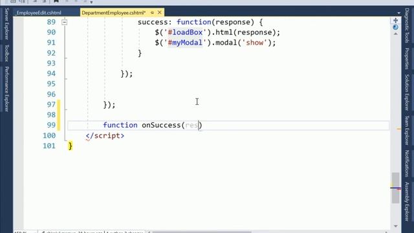Collapse the code block at line 89

(x=65, y=22)
